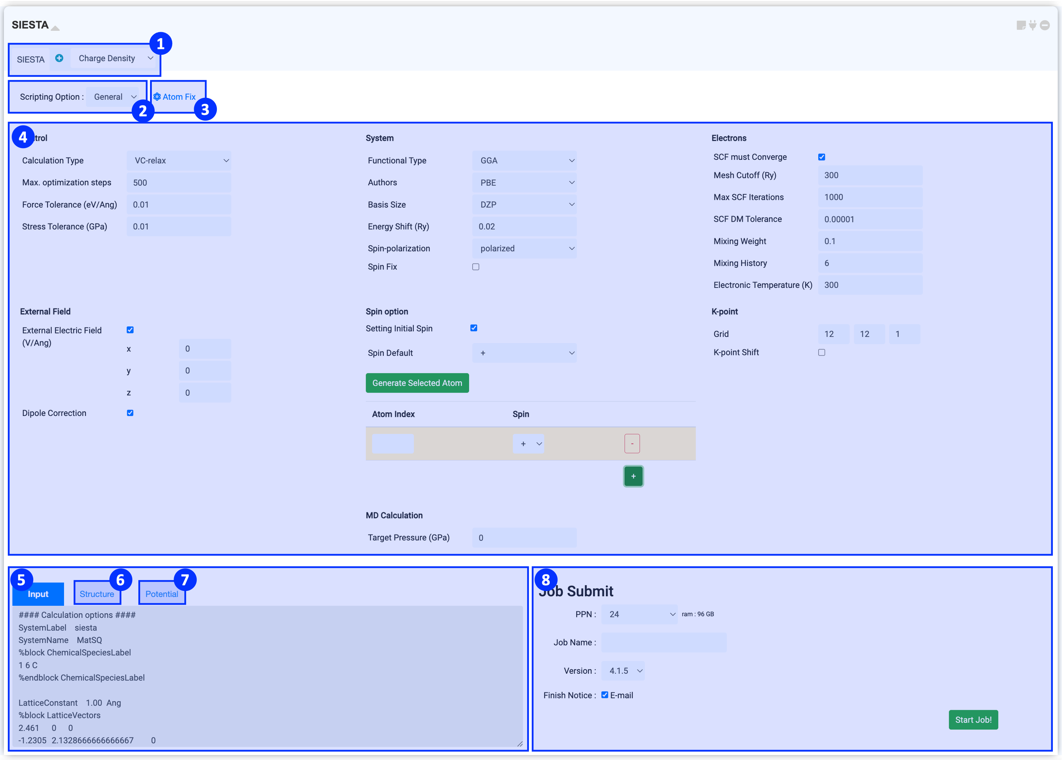1062x760 pixels.
Task: Switch to the Potential tab
Action: (161, 594)
